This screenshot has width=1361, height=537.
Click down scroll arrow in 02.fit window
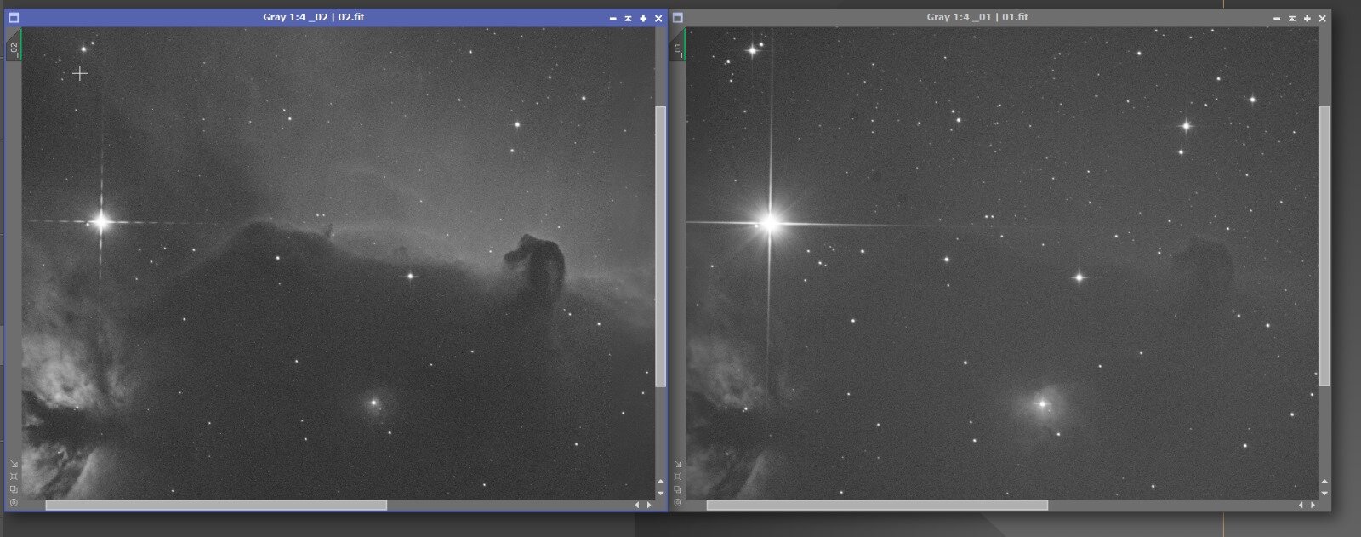pyautogui.click(x=661, y=494)
